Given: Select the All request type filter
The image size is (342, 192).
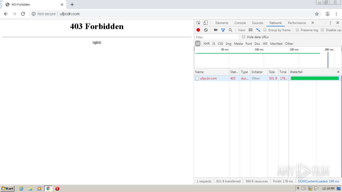Looking at the screenshot, I should [198, 44].
